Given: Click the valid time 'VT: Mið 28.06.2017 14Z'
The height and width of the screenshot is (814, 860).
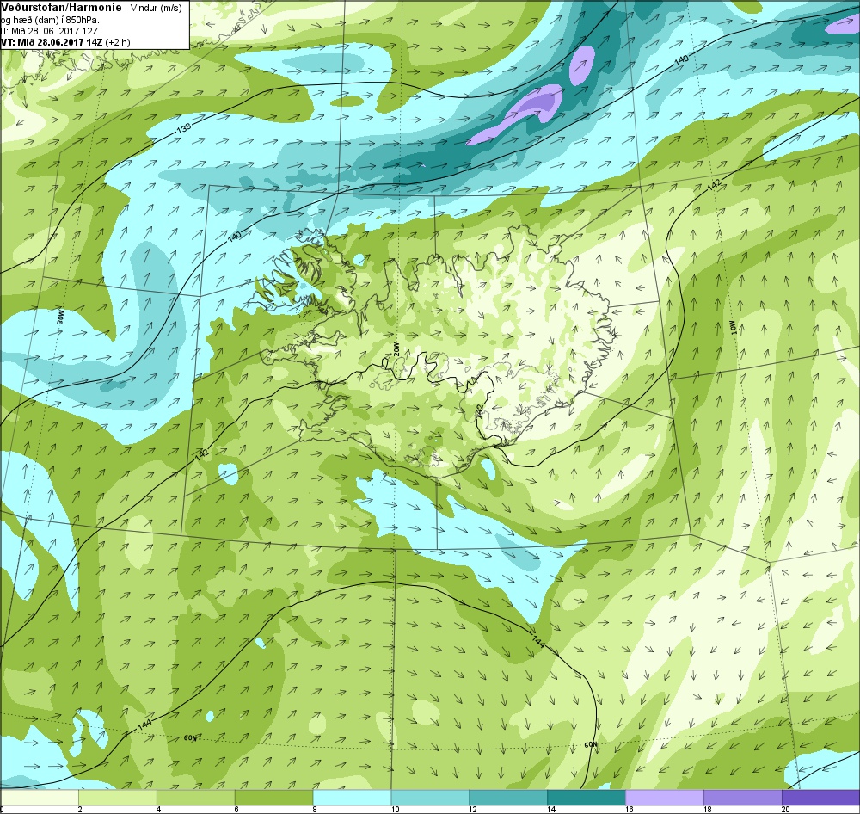Looking at the screenshot, I should (52, 42).
